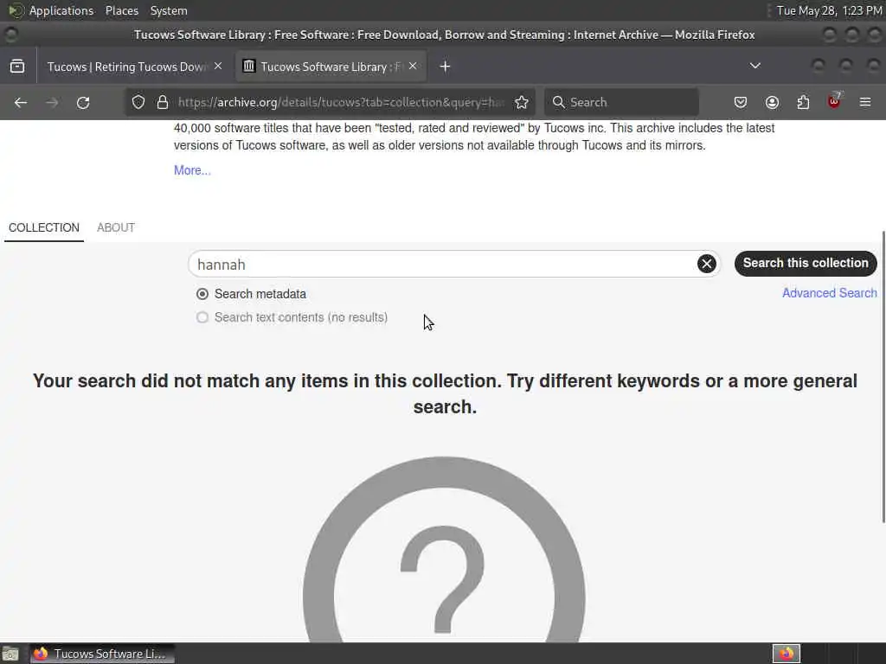Open the Firefox account menu
886x664 pixels.
pos(772,102)
